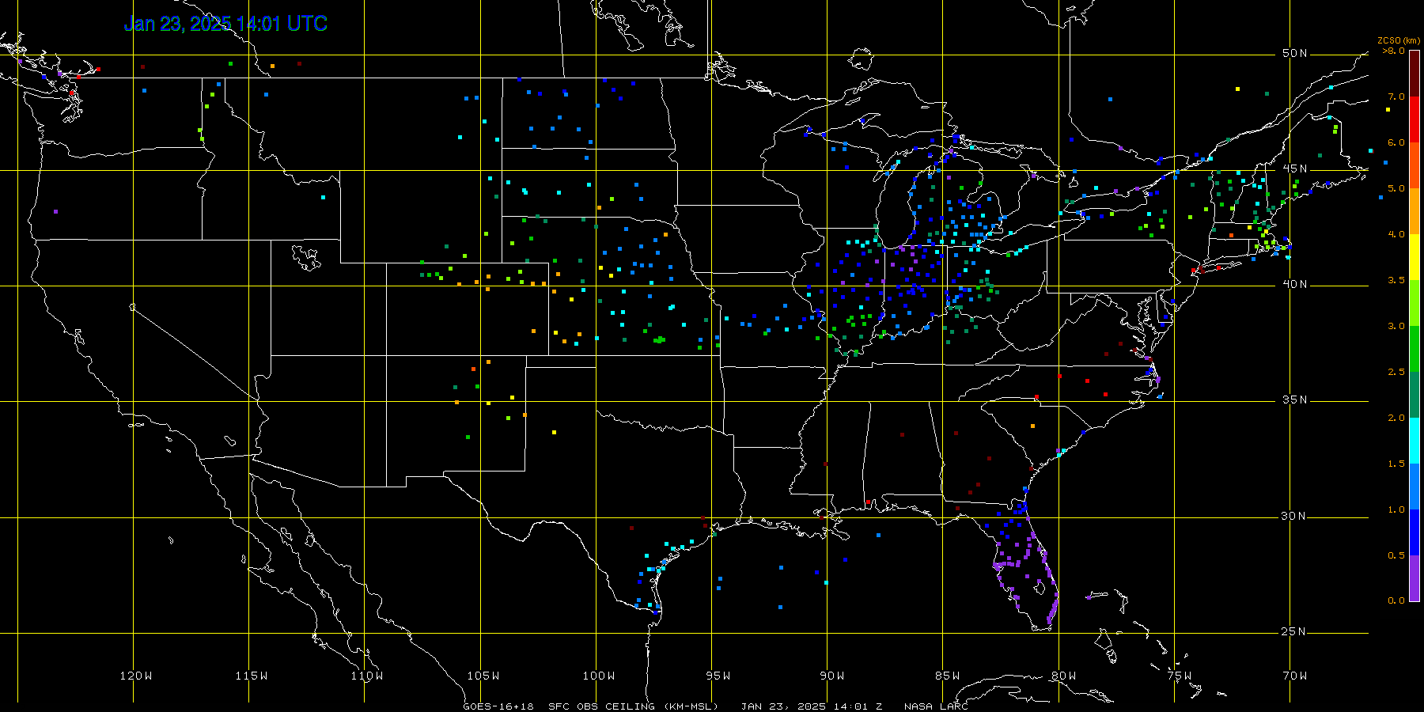Click the '25N' latitude label
Image resolution: width=1424 pixels, height=712 pixels.
tap(1295, 631)
